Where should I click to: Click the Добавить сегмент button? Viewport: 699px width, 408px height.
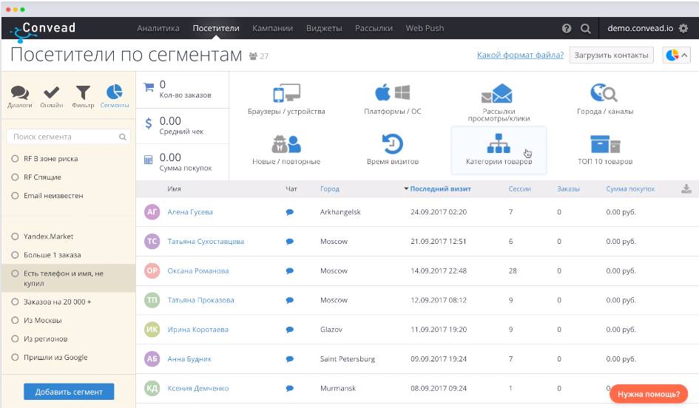69,391
